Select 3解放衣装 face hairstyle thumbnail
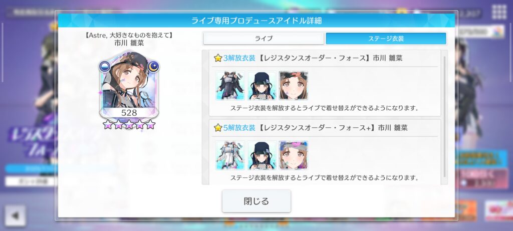513x231 pixels. pos(293,85)
